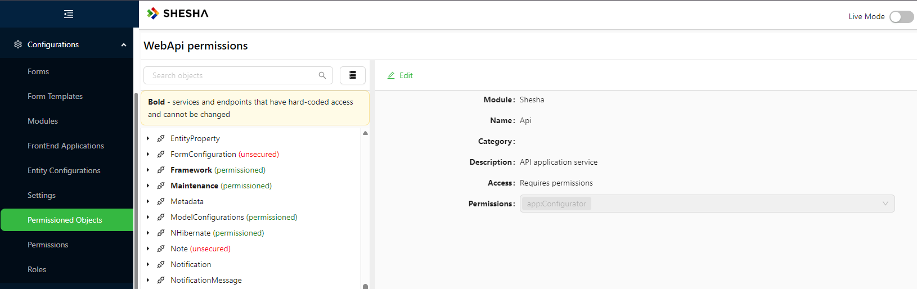Expand the Notification tree node
The height and width of the screenshot is (289, 917).
(148, 264)
